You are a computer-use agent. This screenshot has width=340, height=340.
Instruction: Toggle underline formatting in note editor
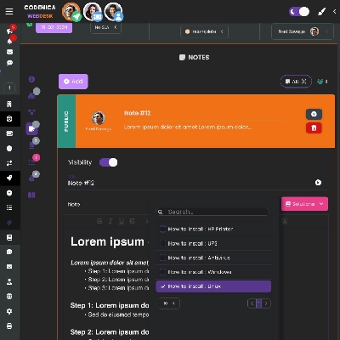coord(122,221)
